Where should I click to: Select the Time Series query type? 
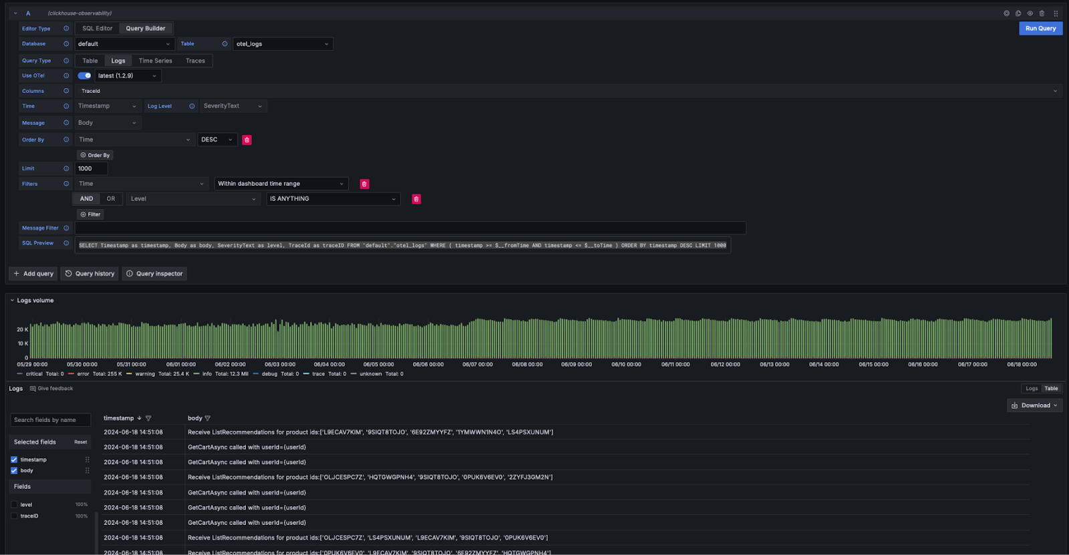pos(155,61)
